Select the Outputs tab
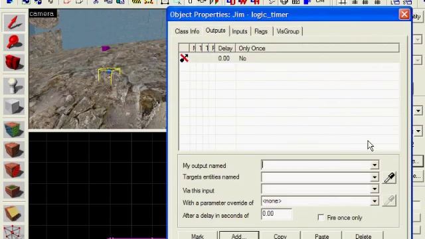Viewport: 425px width, 239px height. (x=215, y=31)
